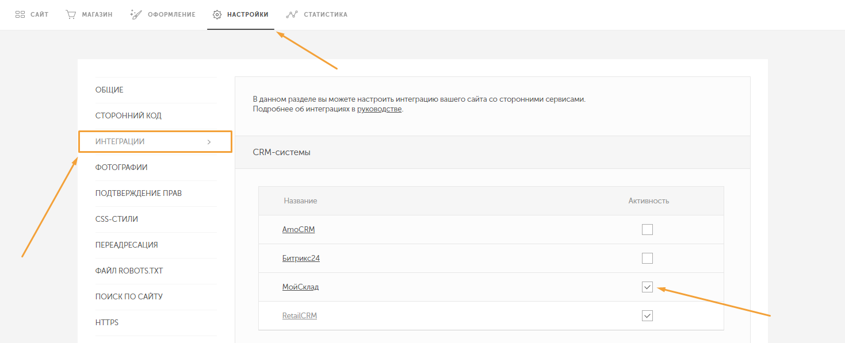845x343 pixels.
Task: Open the AmoCRM integration link
Action: (x=299, y=230)
